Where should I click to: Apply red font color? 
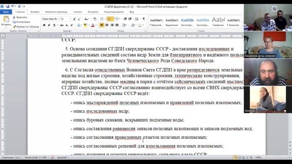(93, 25)
